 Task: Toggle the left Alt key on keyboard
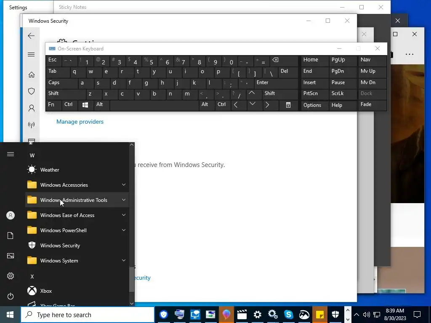tap(101, 105)
